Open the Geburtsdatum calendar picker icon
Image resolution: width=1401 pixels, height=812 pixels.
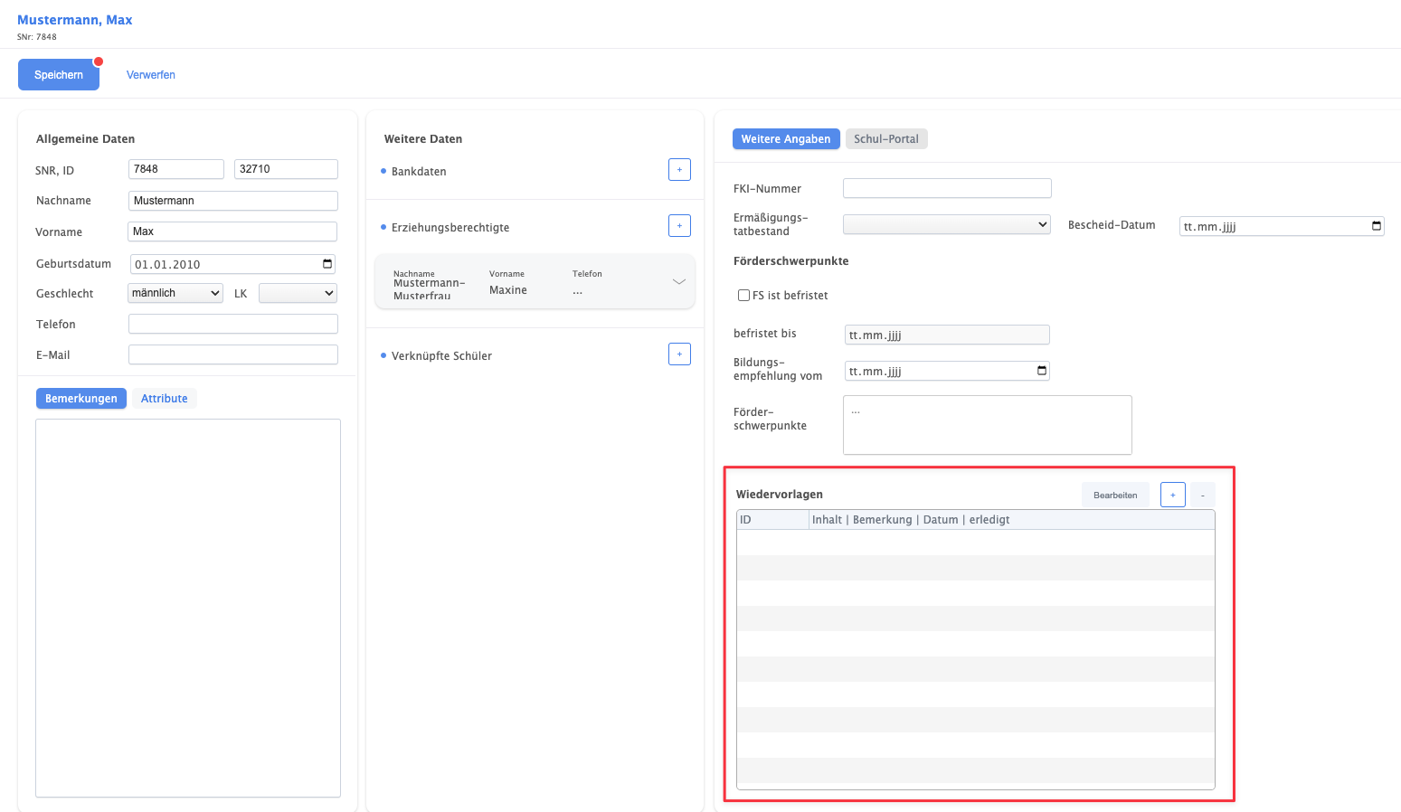pyautogui.click(x=327, y=264)
